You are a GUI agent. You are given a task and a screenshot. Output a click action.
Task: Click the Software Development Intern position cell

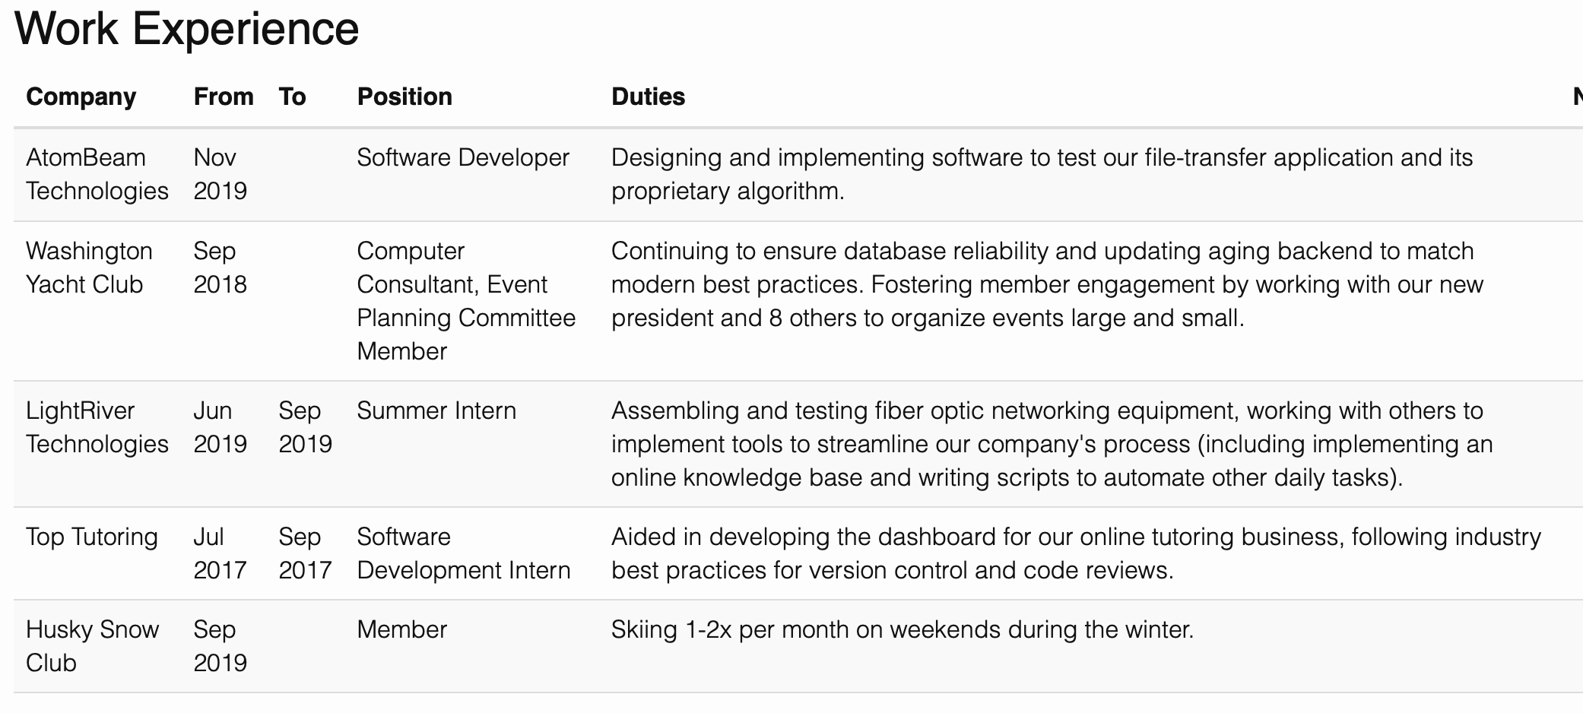pyautogui.click(x=463, y=553)
